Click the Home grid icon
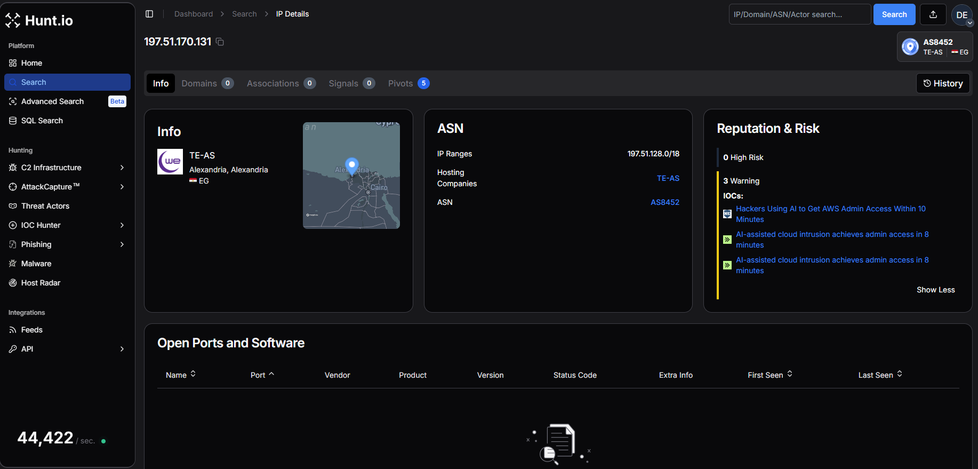978x469 pixels. tap(13, 63)
